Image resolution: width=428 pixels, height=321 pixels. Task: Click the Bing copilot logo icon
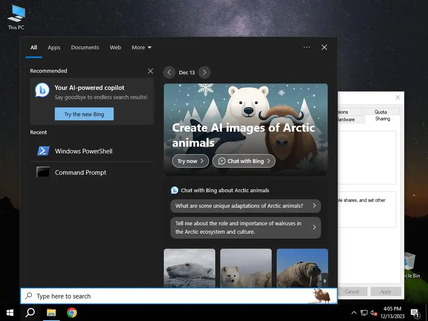[42, 90]
